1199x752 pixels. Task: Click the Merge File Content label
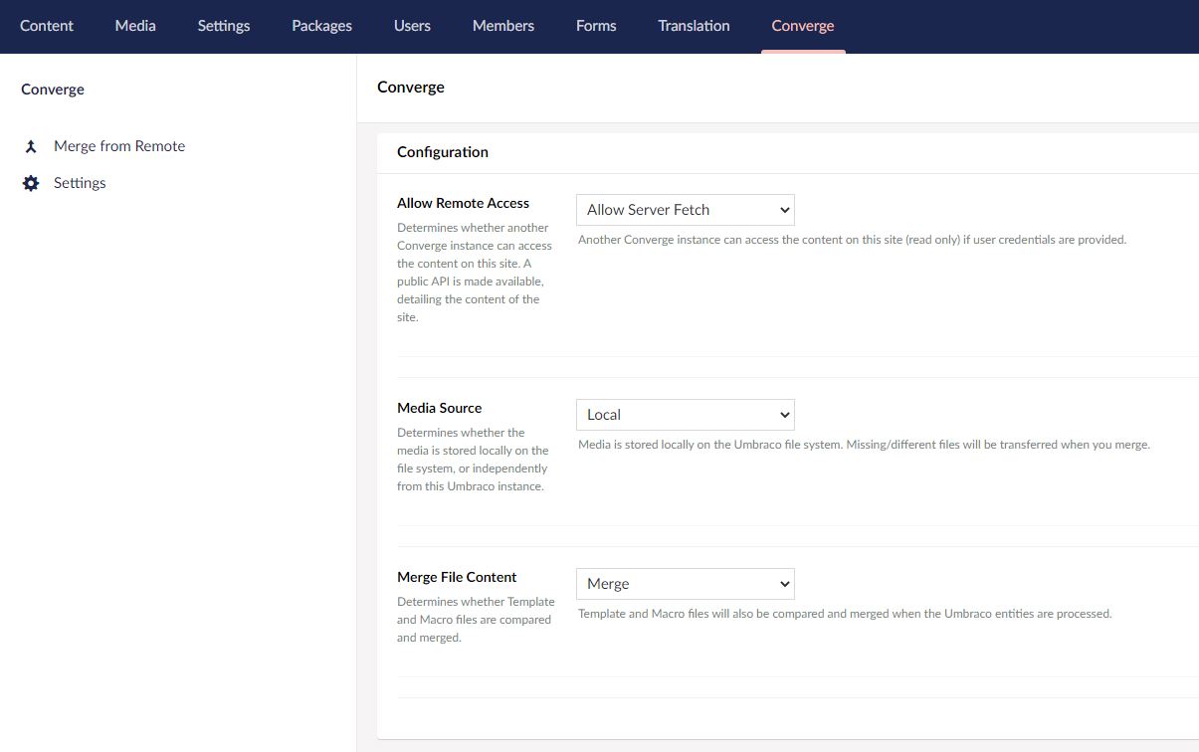tap(458, 577)
